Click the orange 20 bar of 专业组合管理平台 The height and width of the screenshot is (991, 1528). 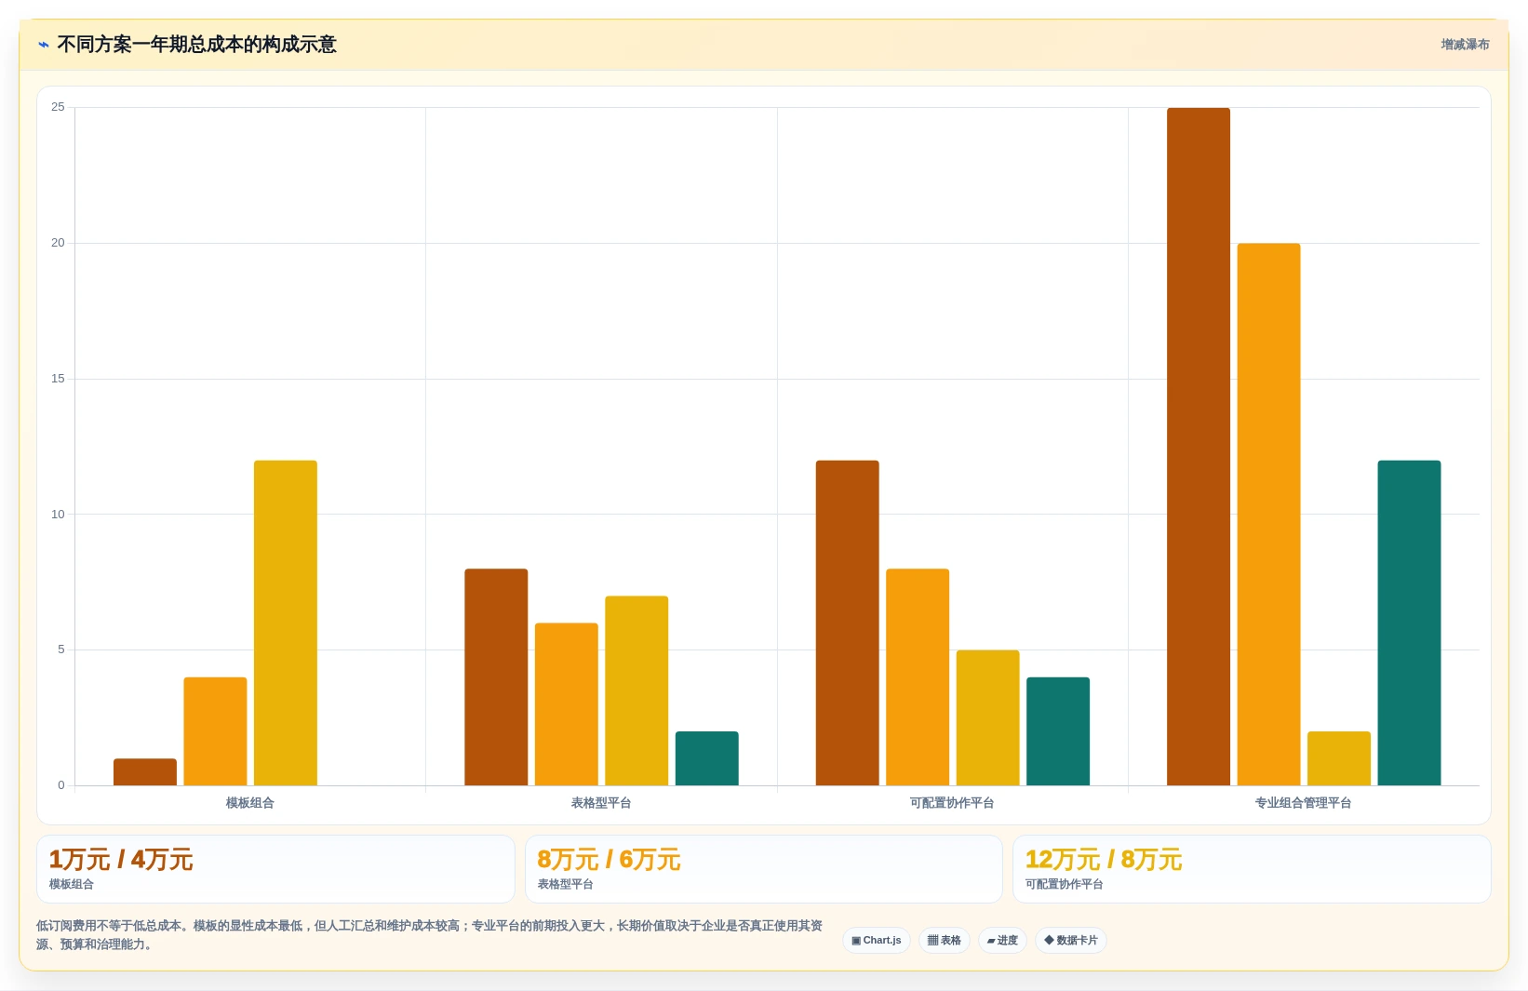tap(1269, 515)
